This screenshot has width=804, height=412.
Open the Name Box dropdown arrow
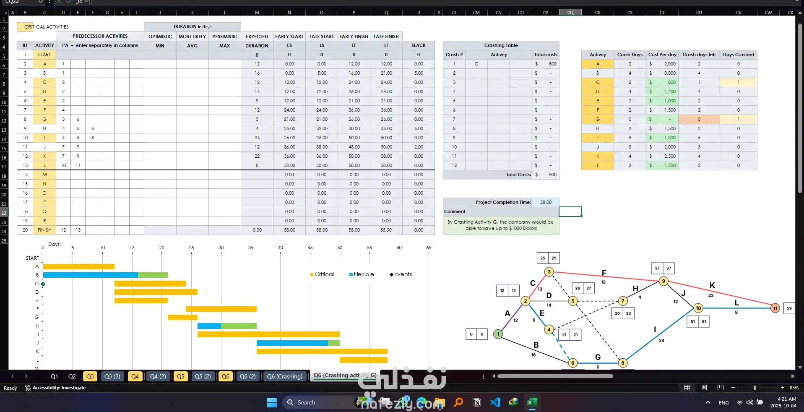coord(40,2)
